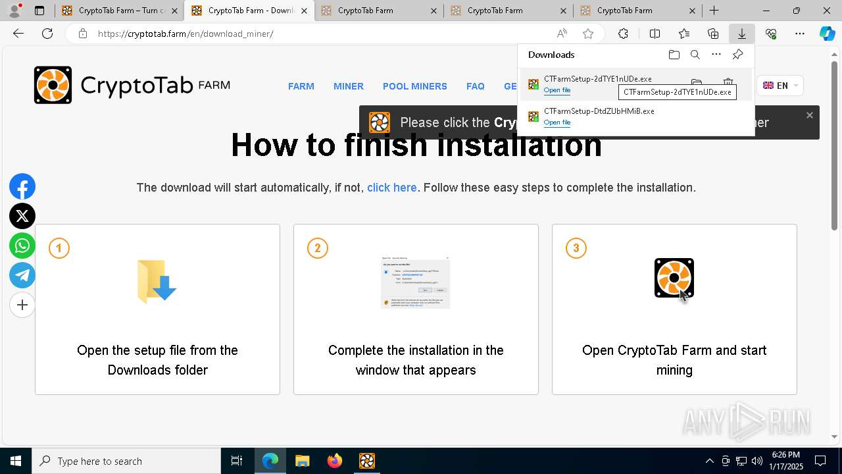842x474 pixels.
Task: Open the FAQ navigation link
Action: click(476, 86)
